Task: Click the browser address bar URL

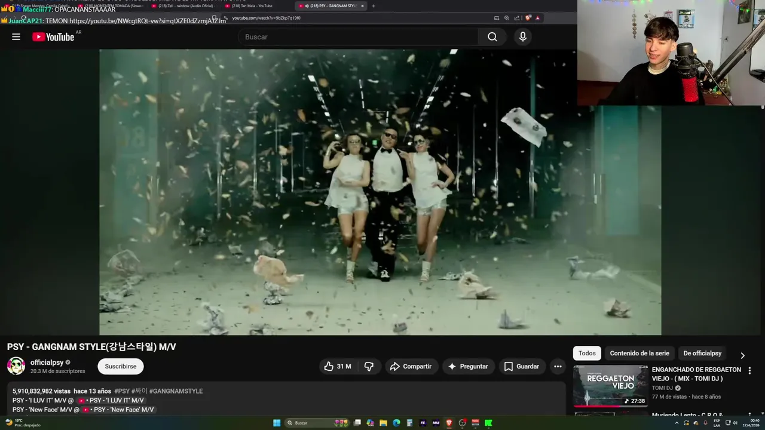Action: pos(267,18)
